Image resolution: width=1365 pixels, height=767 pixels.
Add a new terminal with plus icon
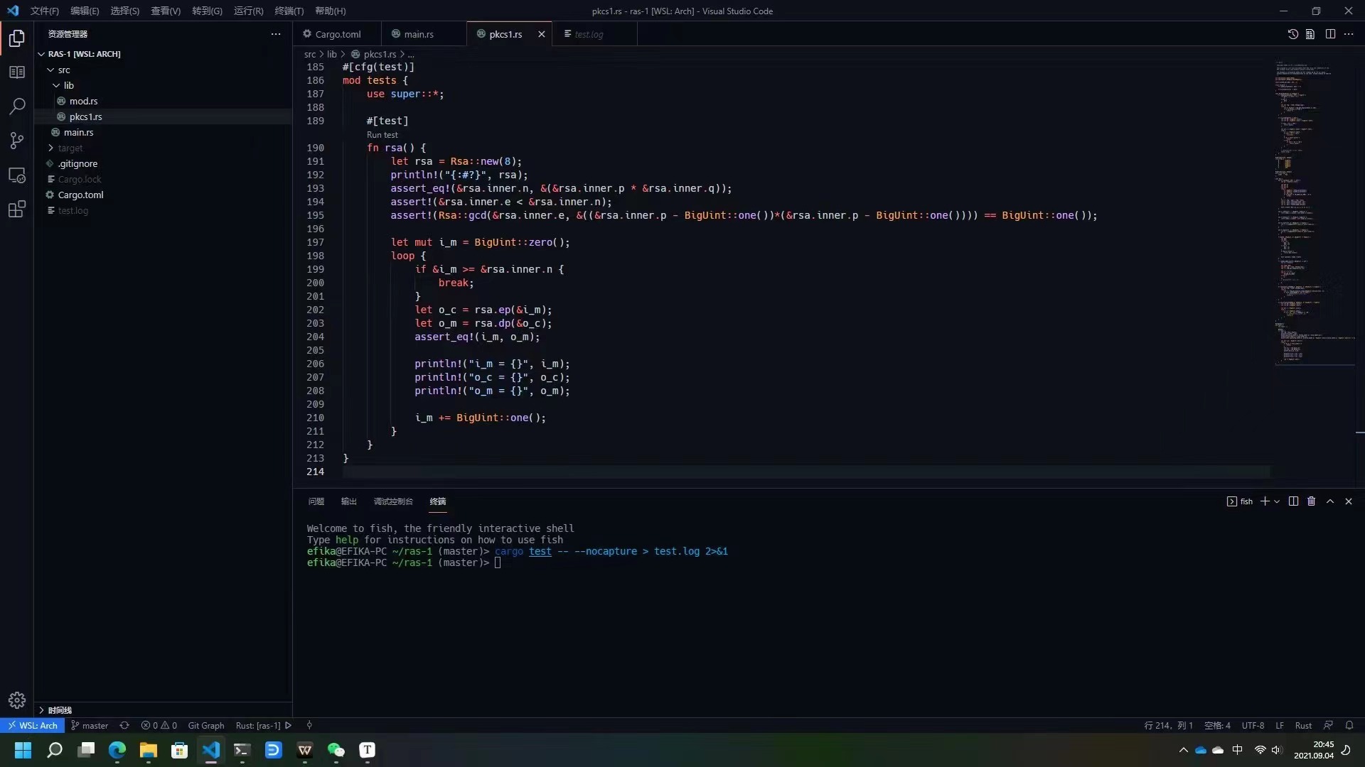(1265, 501)
